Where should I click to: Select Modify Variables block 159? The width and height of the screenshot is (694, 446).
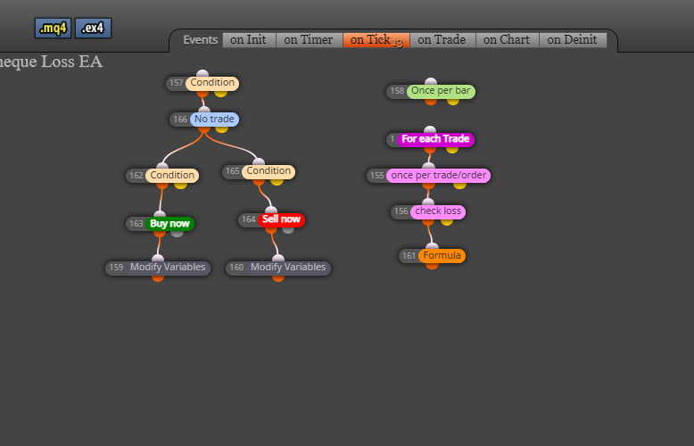[x=158, y=268]
